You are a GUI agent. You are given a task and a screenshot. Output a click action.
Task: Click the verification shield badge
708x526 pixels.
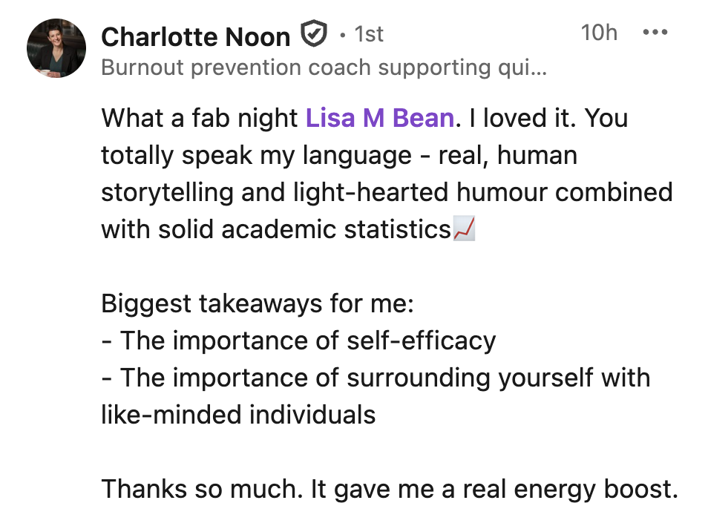314,34
